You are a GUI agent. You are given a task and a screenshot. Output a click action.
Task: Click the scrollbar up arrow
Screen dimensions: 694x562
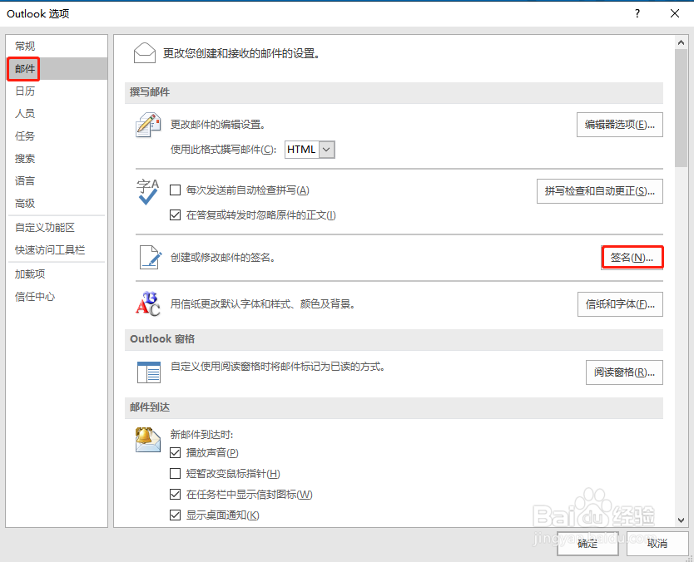(x=681, y=43)
